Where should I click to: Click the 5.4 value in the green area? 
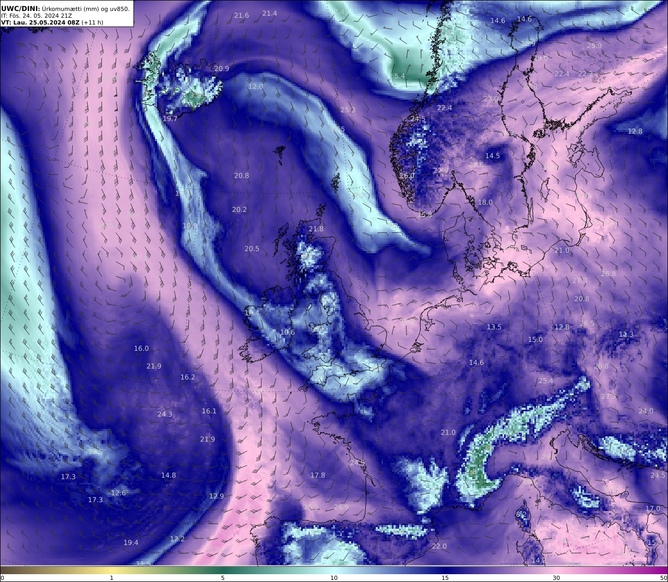click(400, 76)
